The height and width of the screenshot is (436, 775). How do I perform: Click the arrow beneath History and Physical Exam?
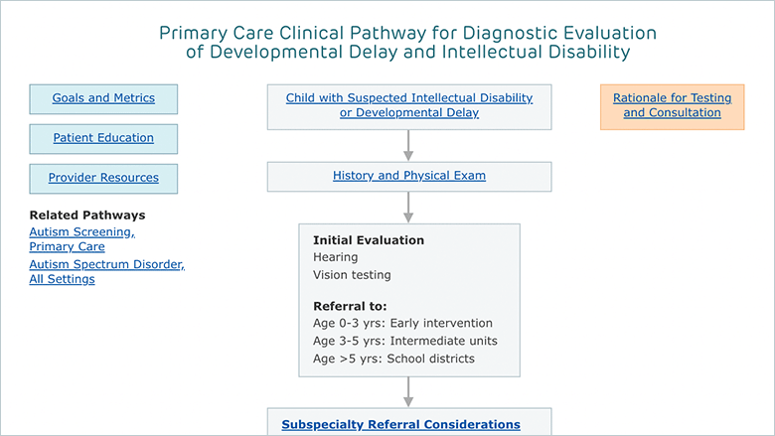pos(408,208)
